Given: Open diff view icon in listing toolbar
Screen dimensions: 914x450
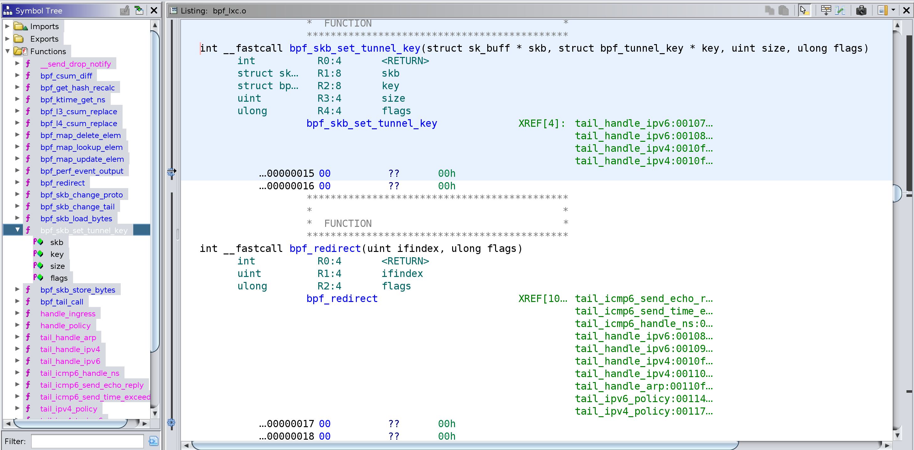Looking at the screenshot, I should (840, 11).
